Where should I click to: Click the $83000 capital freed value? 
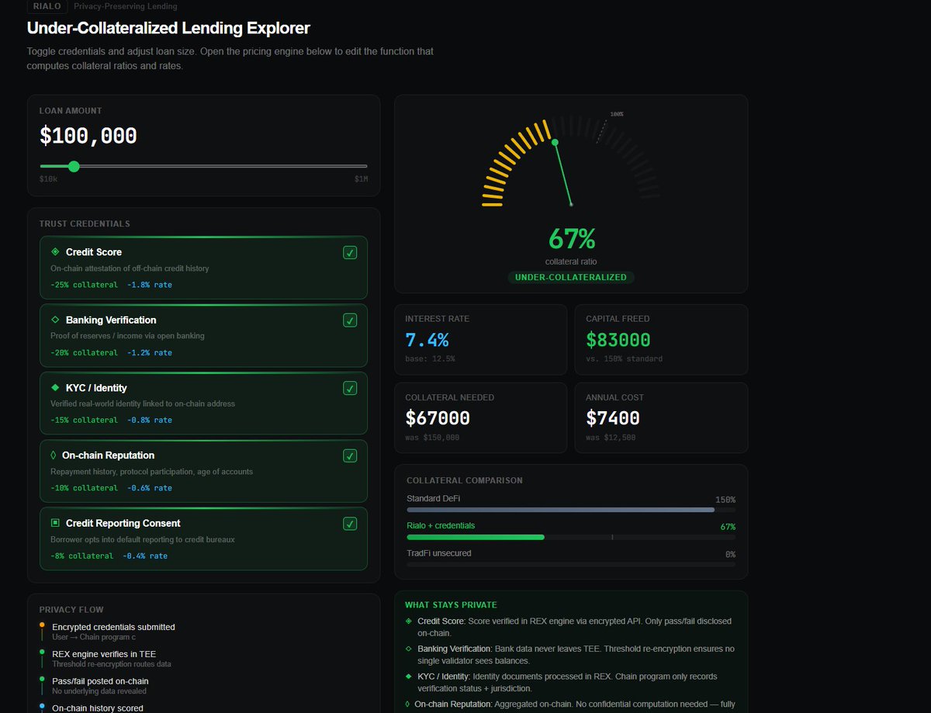click(618, 340)
